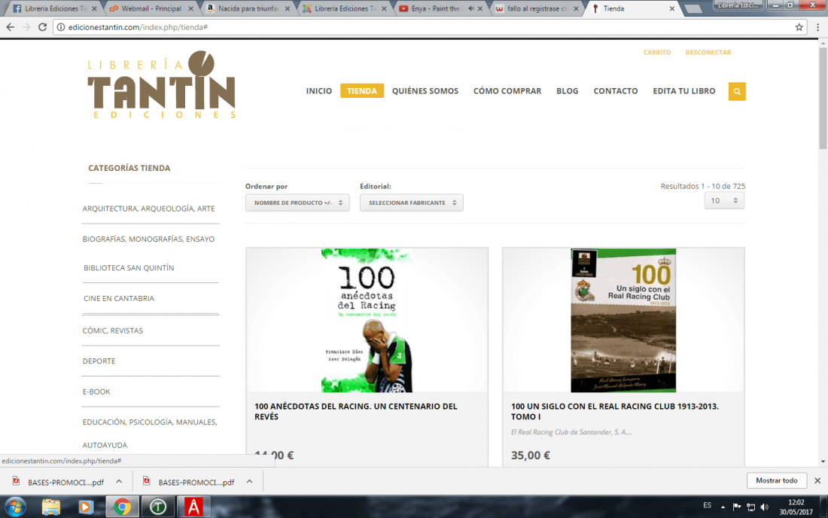Expand options for second pdf download
This screenshot has height=518, width=828.
(249, 482)
